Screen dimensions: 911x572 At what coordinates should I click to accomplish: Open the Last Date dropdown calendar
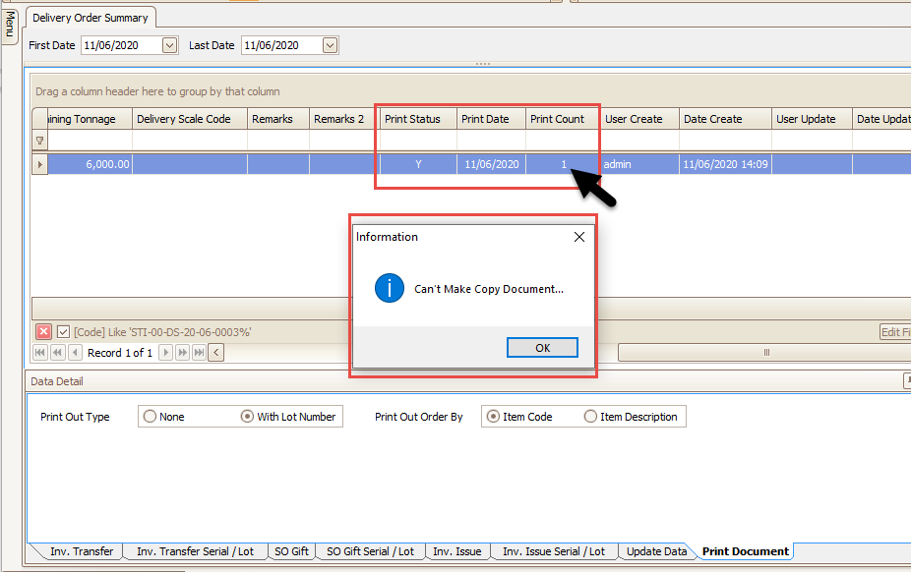tap(330, 45)
